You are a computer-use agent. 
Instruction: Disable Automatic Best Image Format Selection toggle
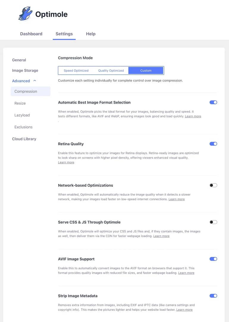click(213, 102)
